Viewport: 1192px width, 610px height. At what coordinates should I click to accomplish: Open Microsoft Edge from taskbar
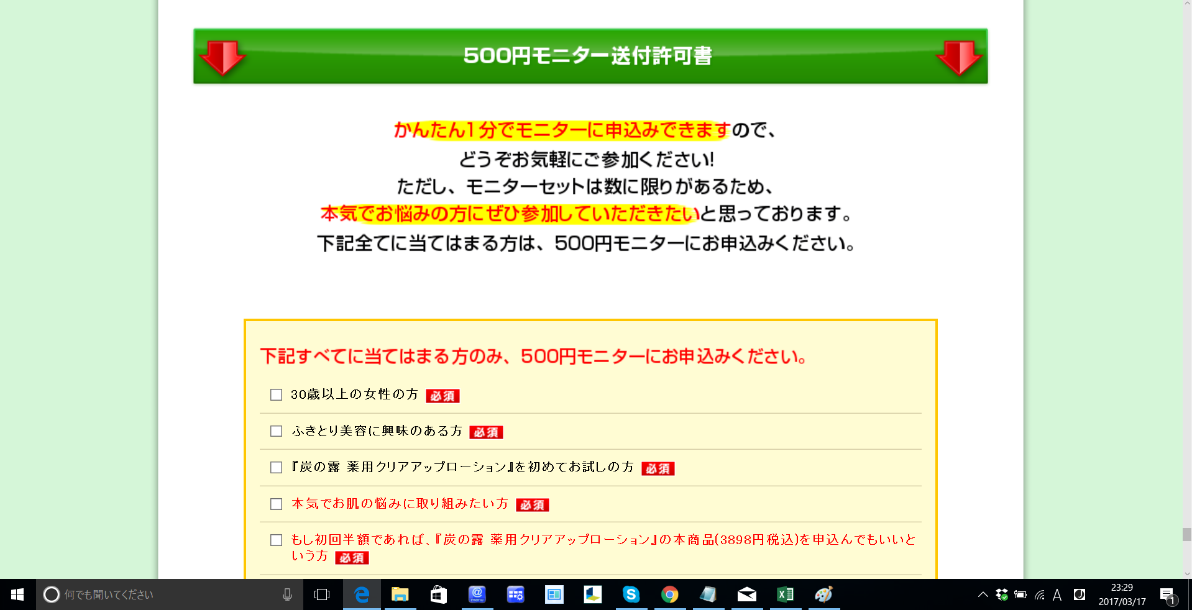point(362,594)
